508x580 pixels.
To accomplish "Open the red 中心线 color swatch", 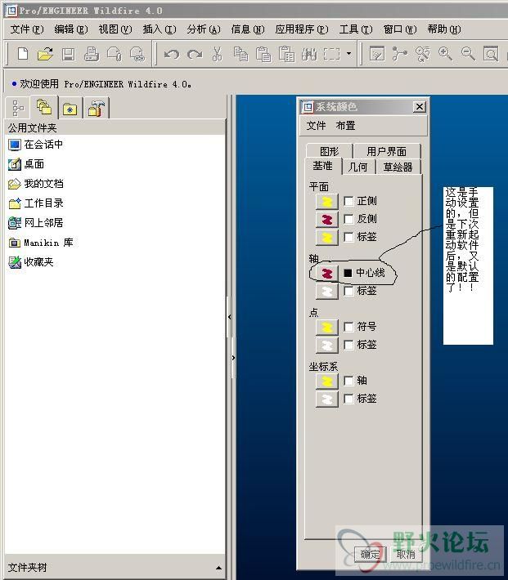I will tap(327, 274).
